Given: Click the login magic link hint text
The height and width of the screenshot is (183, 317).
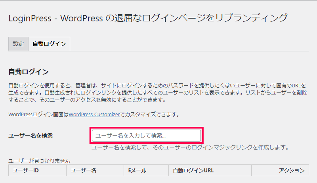Looking at the screenshot, I should pyautogui.click(x=191, y=147).
